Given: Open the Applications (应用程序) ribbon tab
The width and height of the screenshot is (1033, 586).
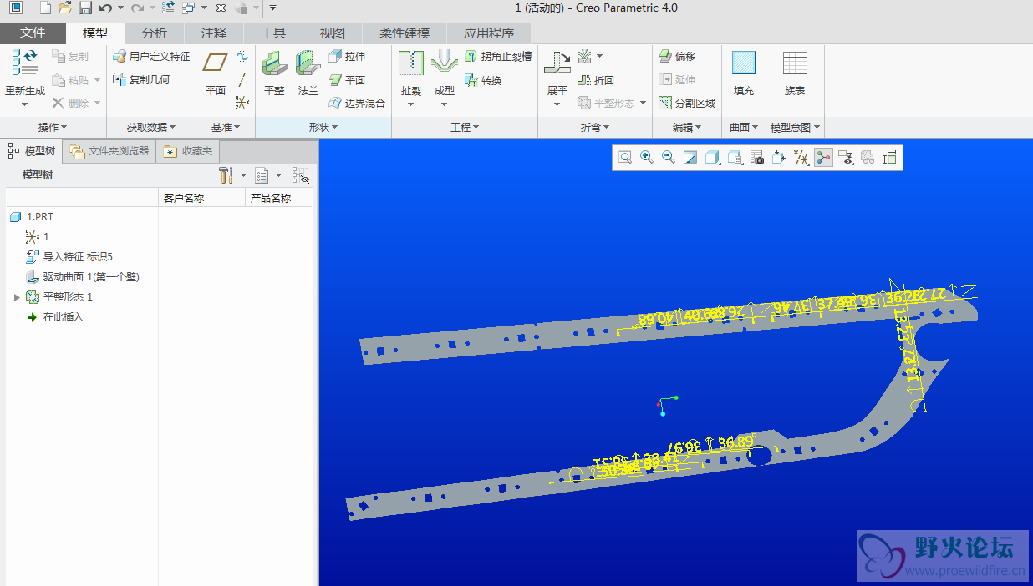Looking at the screenshot, I should (489, 33).
